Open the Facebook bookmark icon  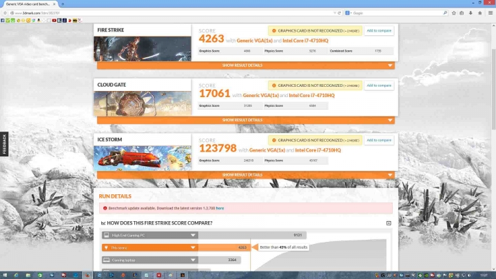coord(3,20)
